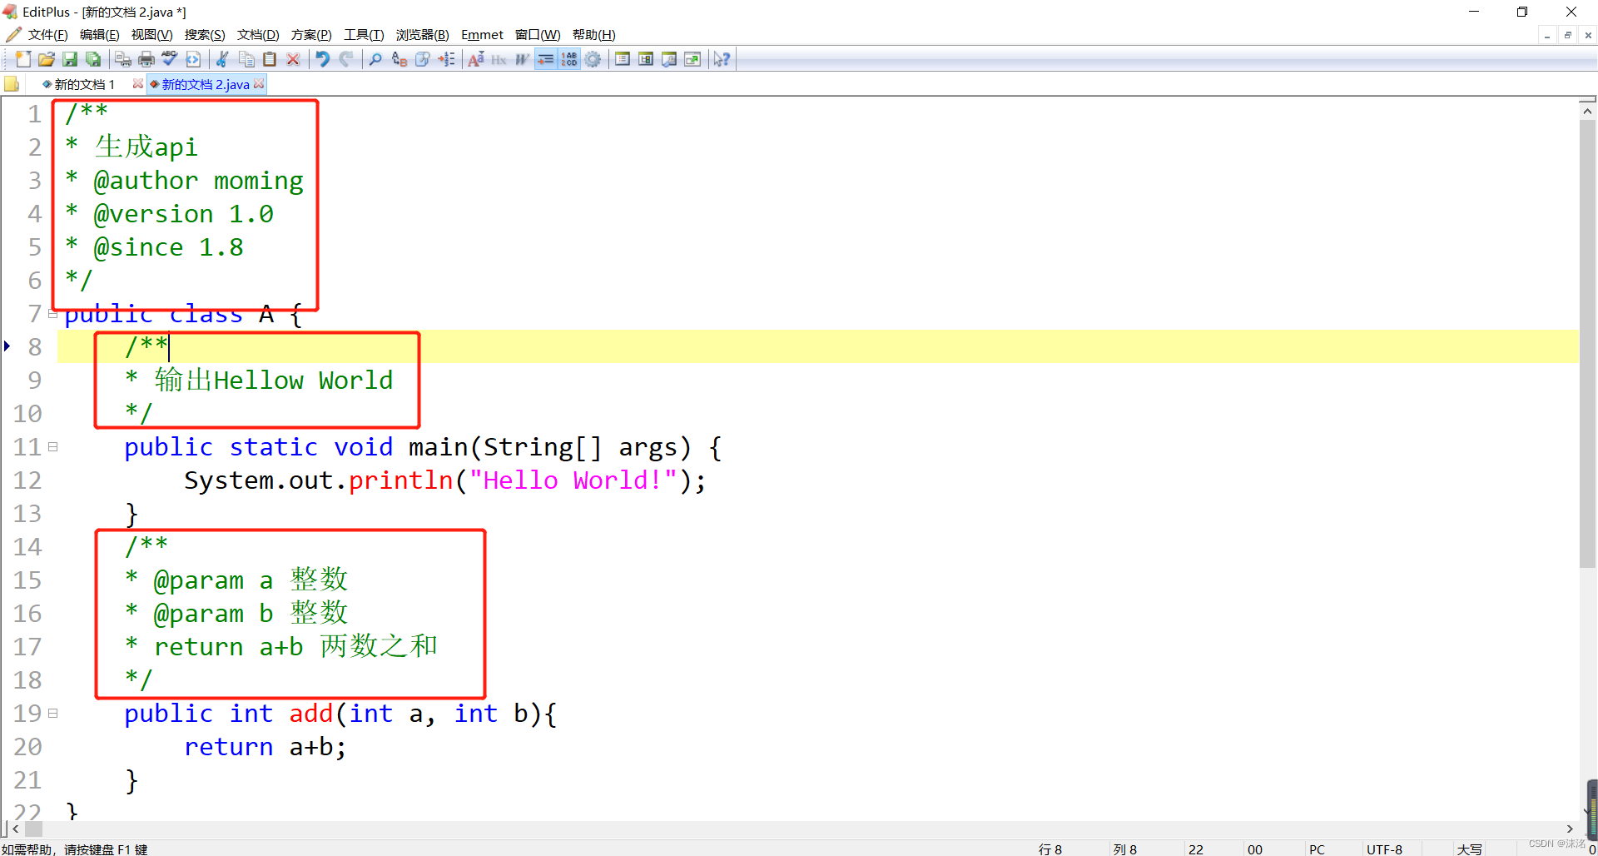Save the current file with the Save icon
The image size is (1598, 856).
tap(70, 59)
